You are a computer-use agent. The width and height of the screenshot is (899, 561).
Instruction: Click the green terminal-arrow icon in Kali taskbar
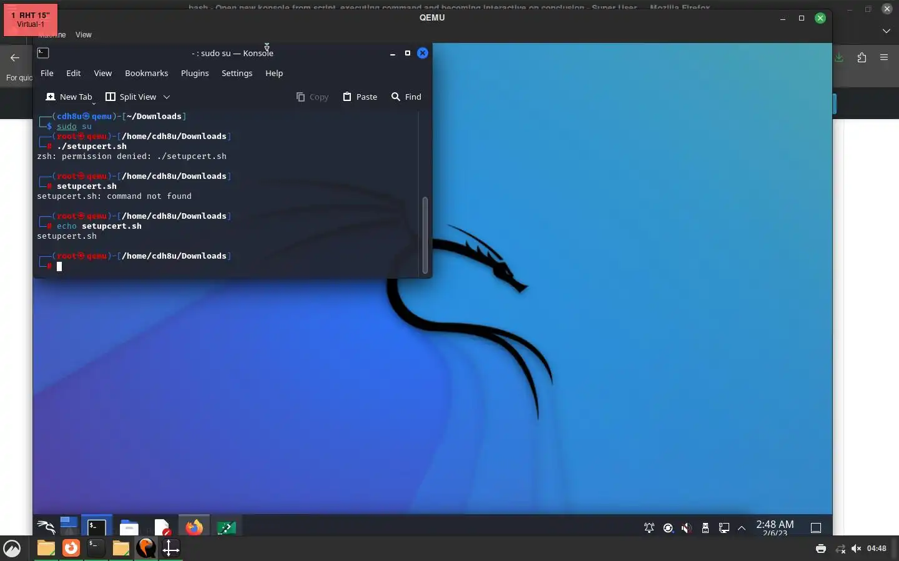pyautogui.click(x=226, y=527)
